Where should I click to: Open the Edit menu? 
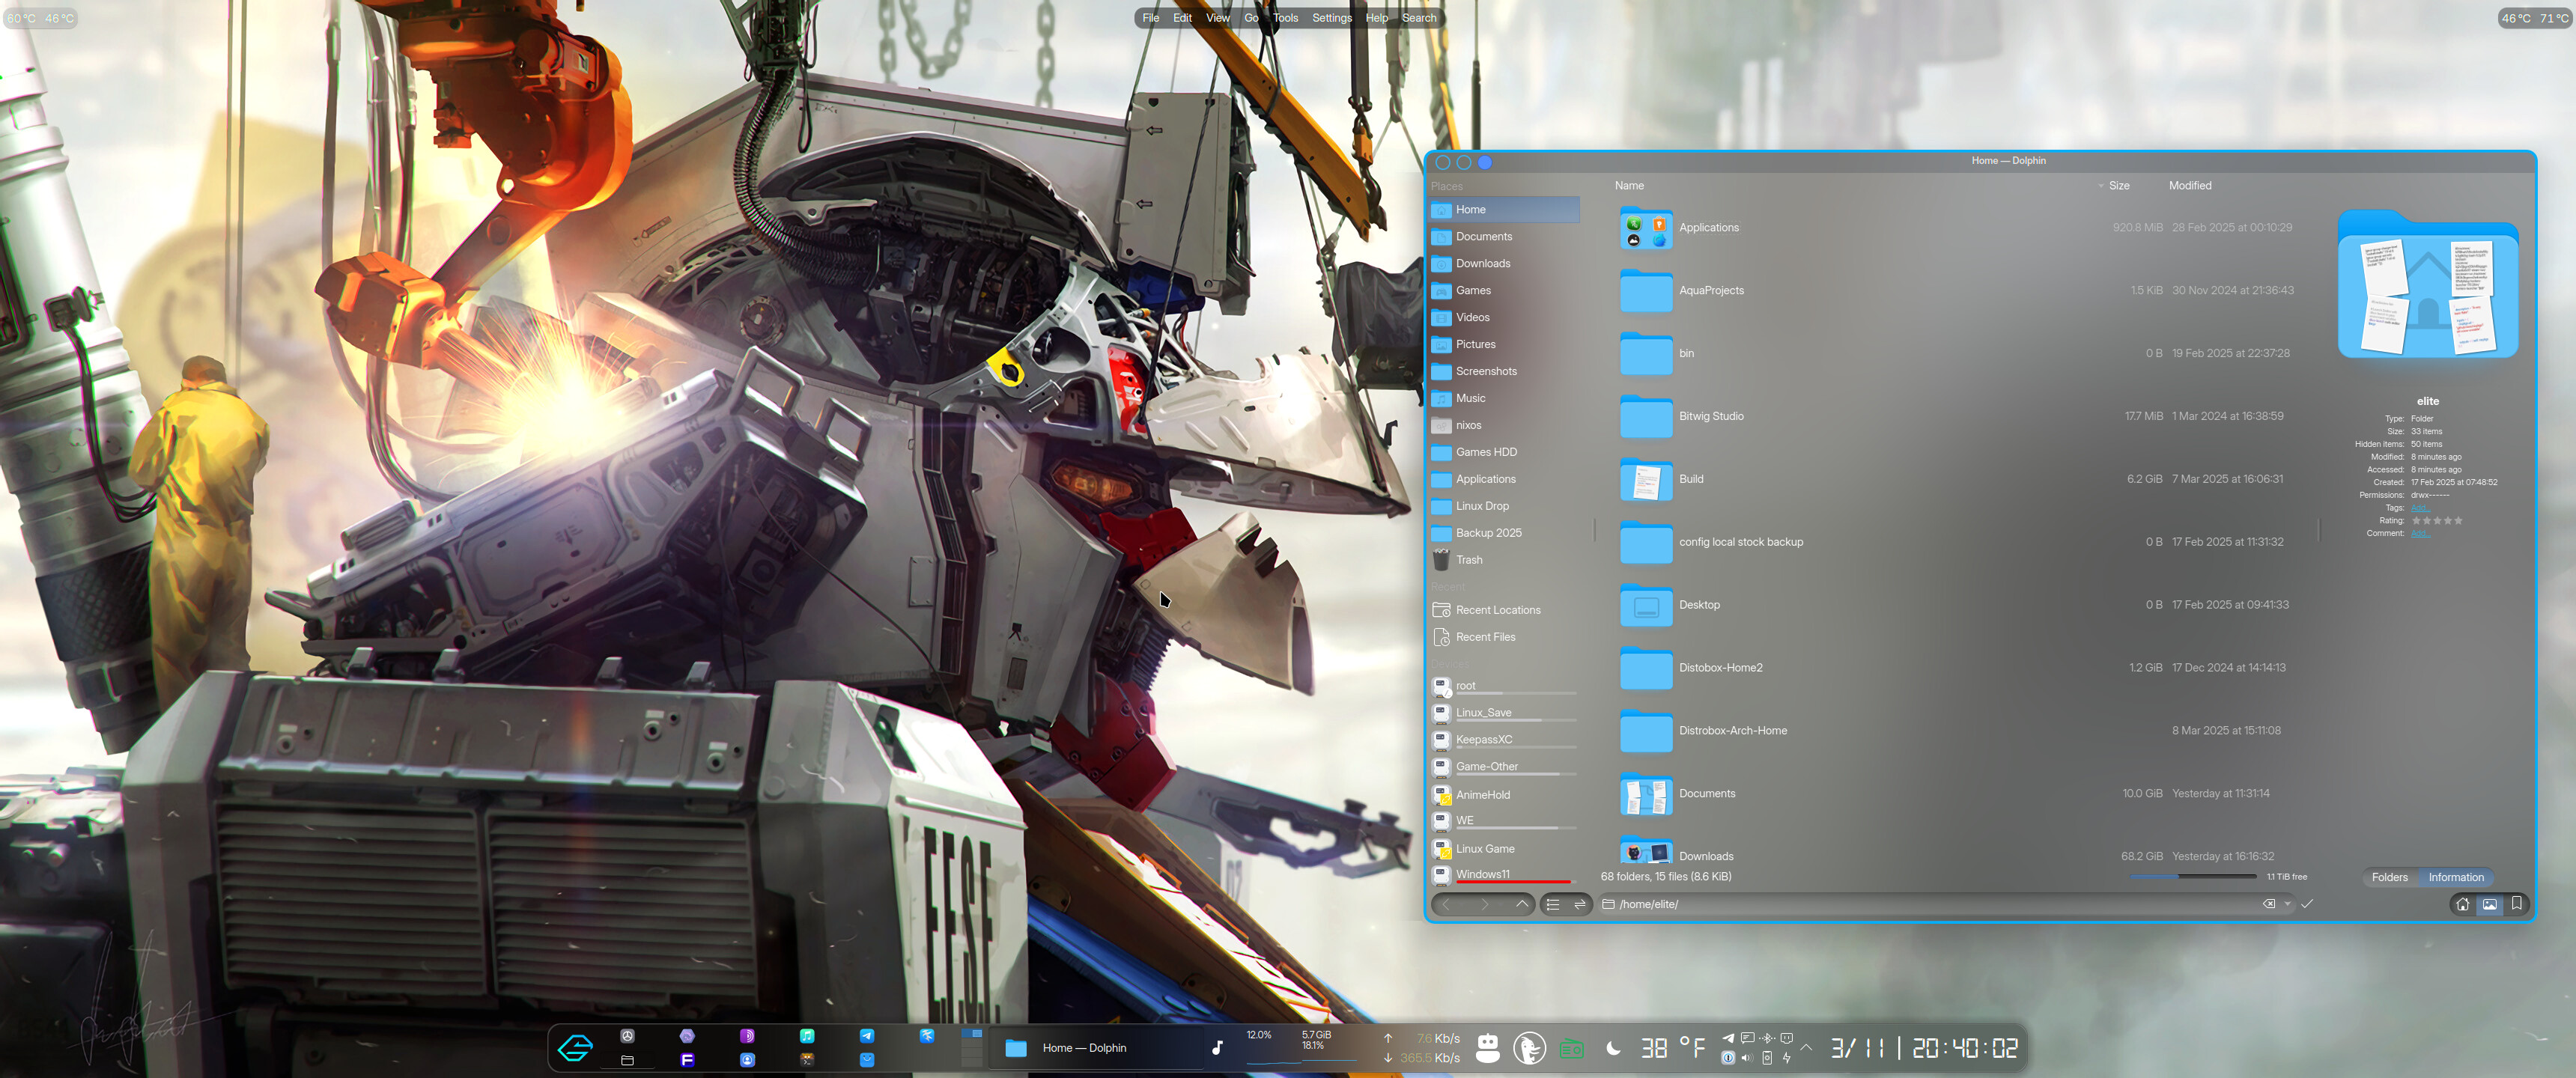(1182, 18)
